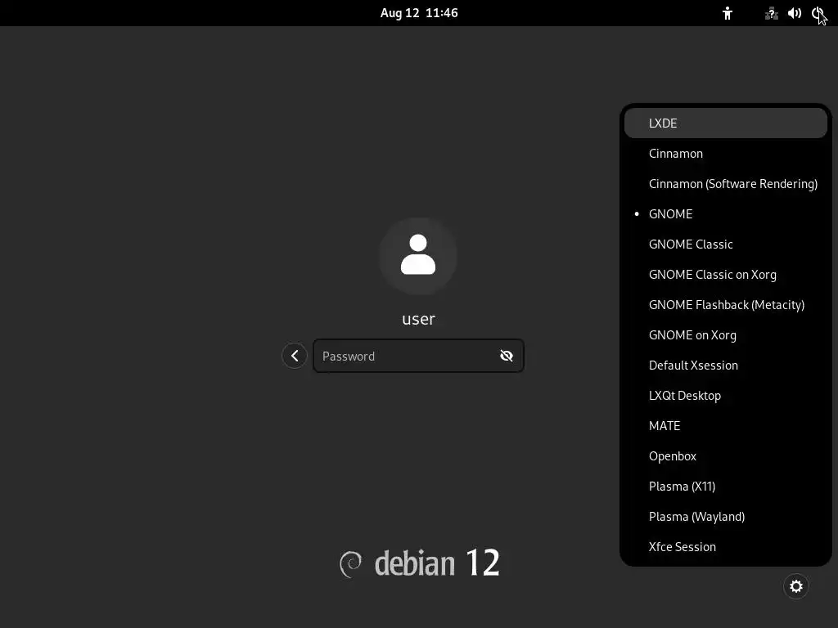Choose Cinnamon (Software Rendering) session
This screenshot has height=628, width=838.
(725, 184)
